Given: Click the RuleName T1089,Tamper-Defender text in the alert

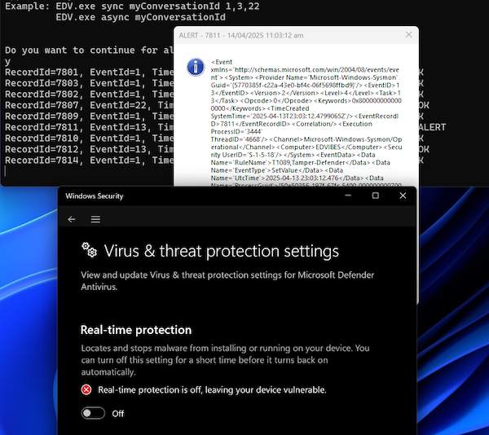Looking at the screenshot, I should coord(309,163).
